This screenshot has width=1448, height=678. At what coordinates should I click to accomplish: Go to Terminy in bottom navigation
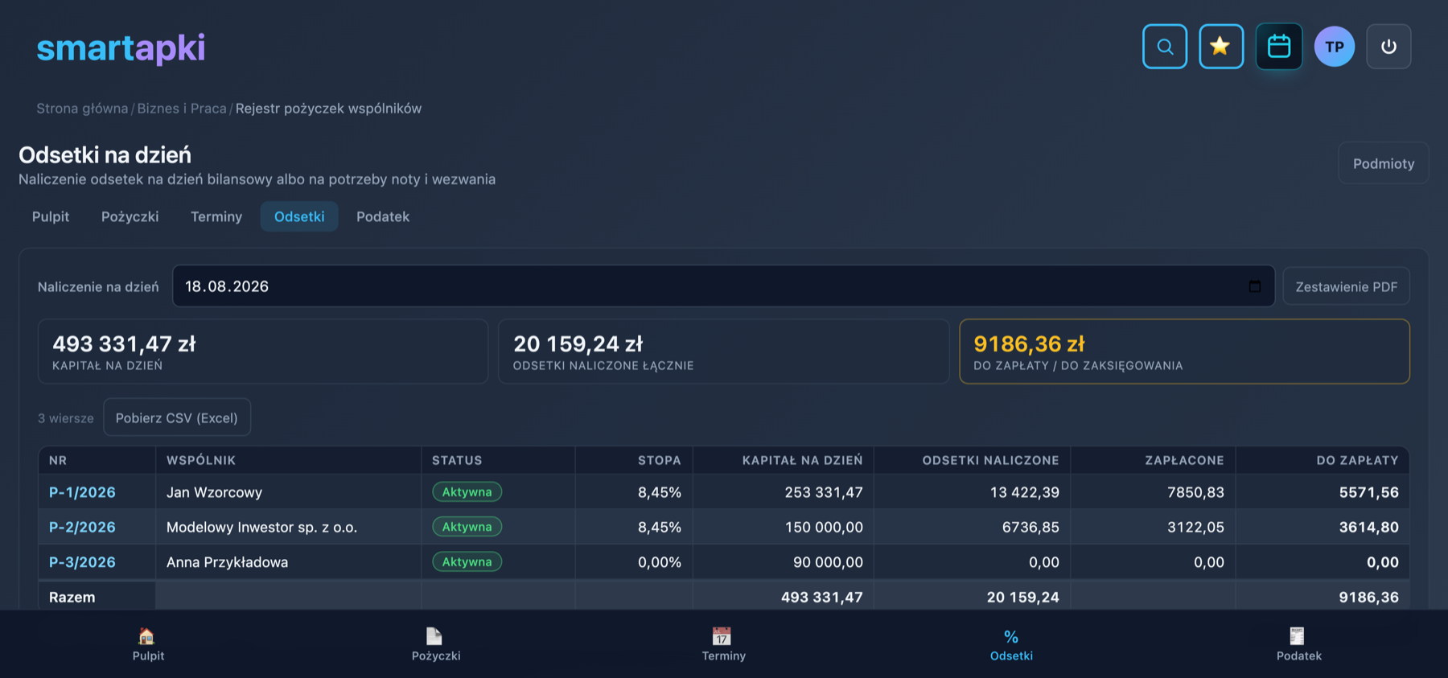(x=724, y=644)
